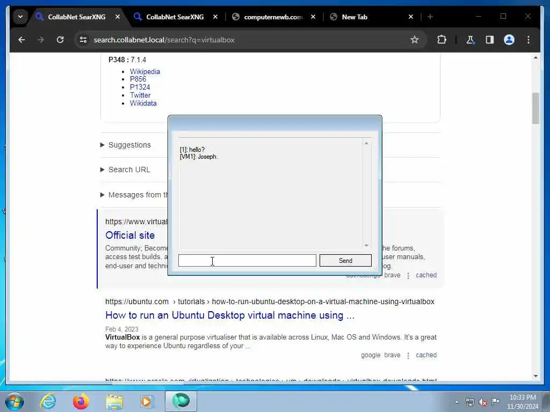Expand the Suggestions section
Image resolution: width=550 pixels, height=412 pixels.
click(x=126, y=145)
